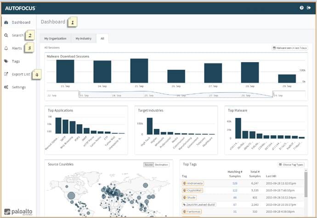The image size is (317, 218).
Task: Click the 25. Sep malware sessions bar
Action: pos(139,71)
